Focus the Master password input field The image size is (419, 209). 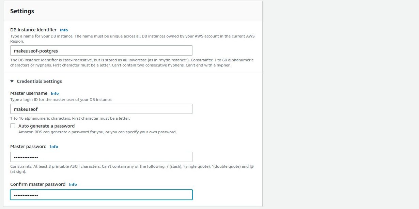[101, 157]
